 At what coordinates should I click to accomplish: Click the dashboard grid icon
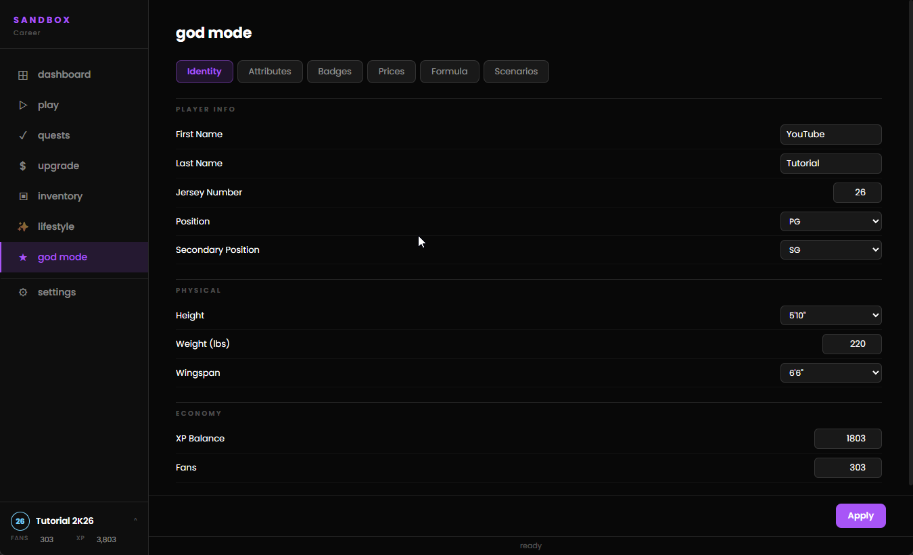[x=23, y=75]
